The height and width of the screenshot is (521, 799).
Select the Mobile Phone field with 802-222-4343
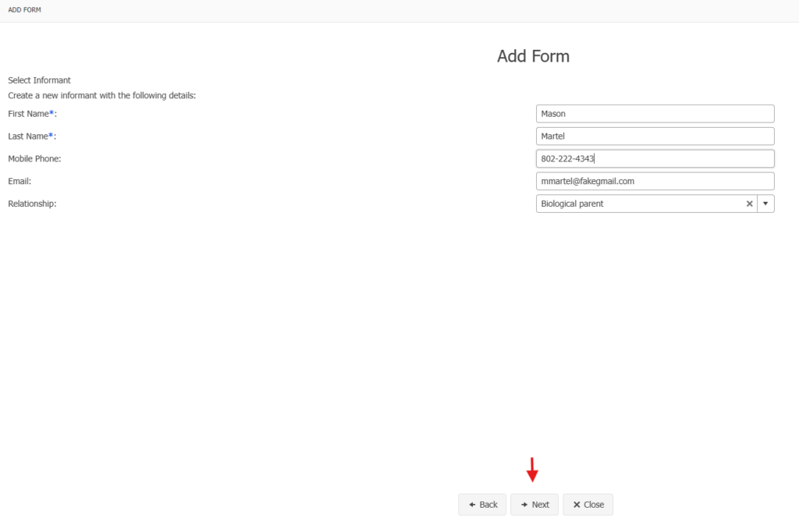pyautogui.click(x=655, y=158)
